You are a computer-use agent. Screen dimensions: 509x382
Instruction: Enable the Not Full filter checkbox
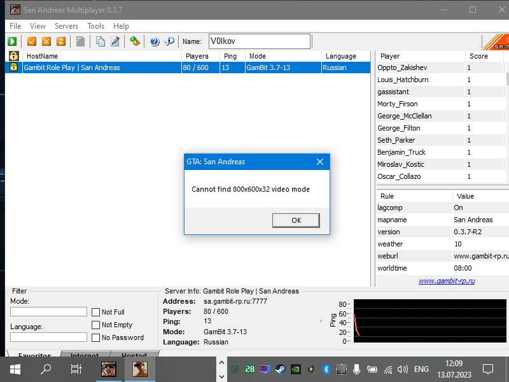click(96, 312)
